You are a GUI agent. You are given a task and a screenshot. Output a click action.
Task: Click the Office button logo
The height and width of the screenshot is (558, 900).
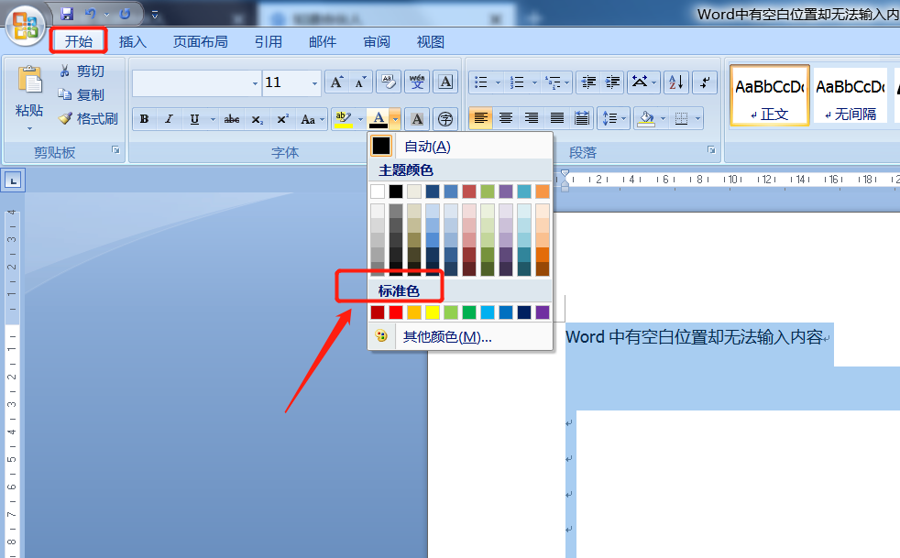pos(26,27)
